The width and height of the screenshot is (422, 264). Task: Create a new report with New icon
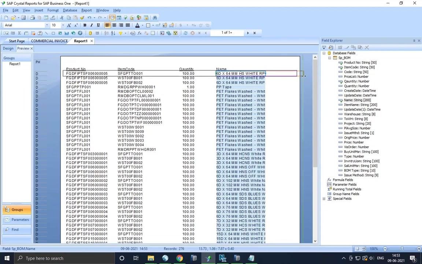click(6, 18)
